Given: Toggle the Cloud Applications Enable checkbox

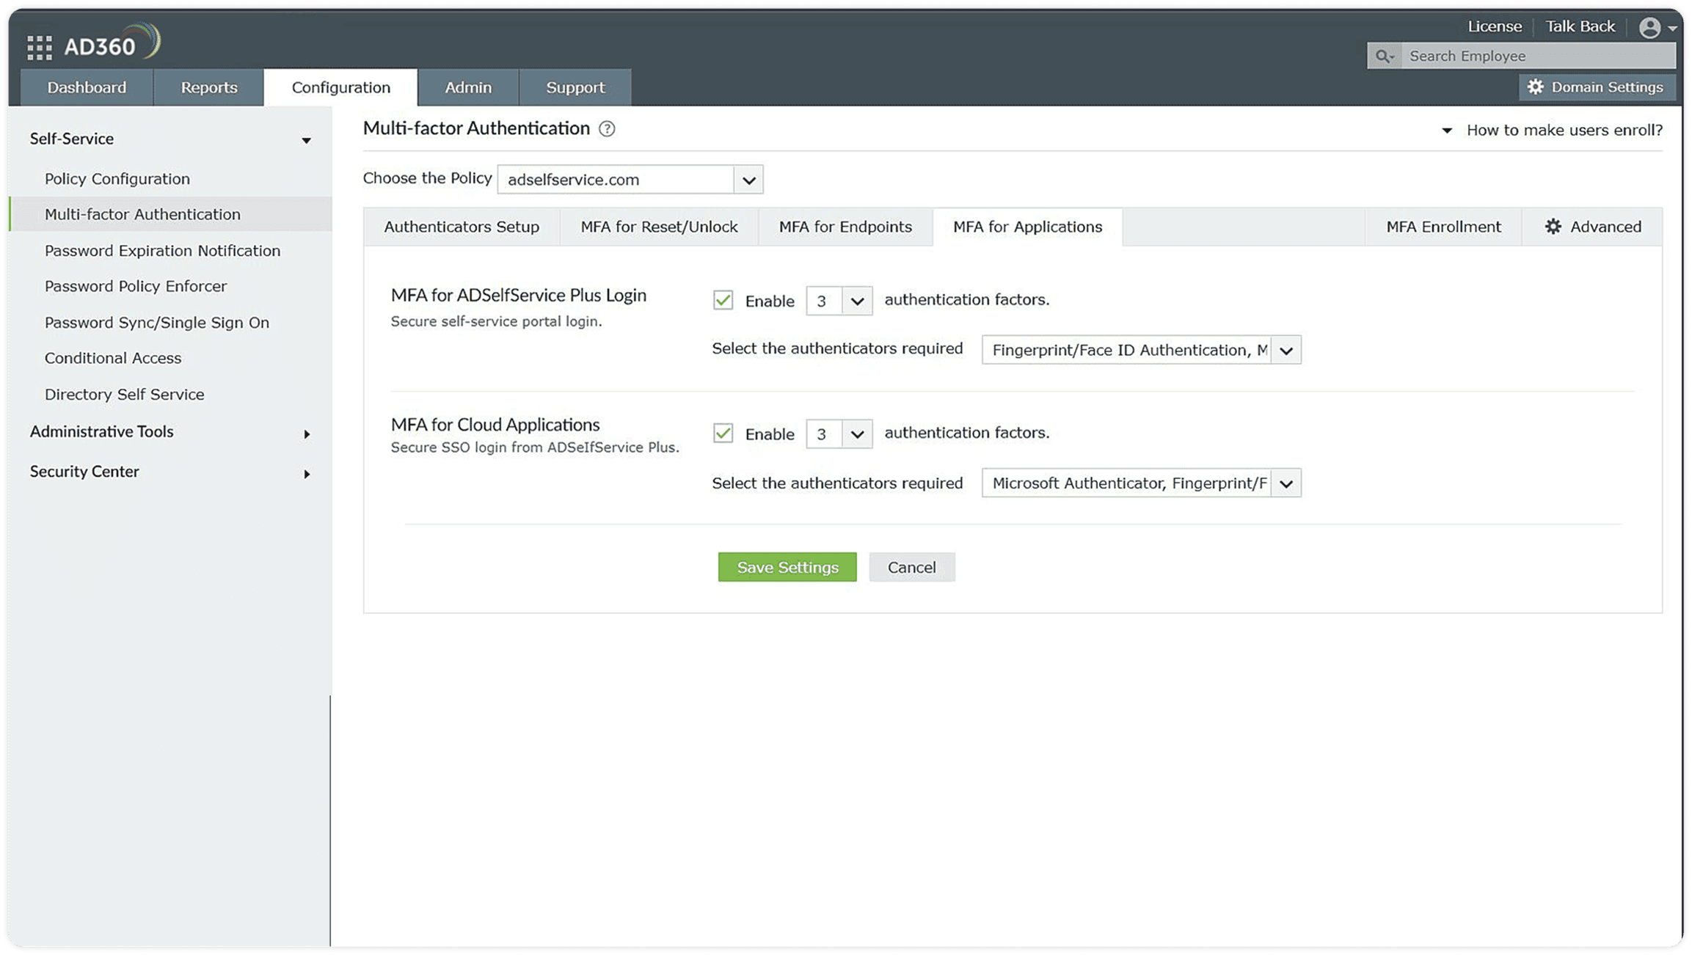Looking at the screenshot, I should point(723,433).
